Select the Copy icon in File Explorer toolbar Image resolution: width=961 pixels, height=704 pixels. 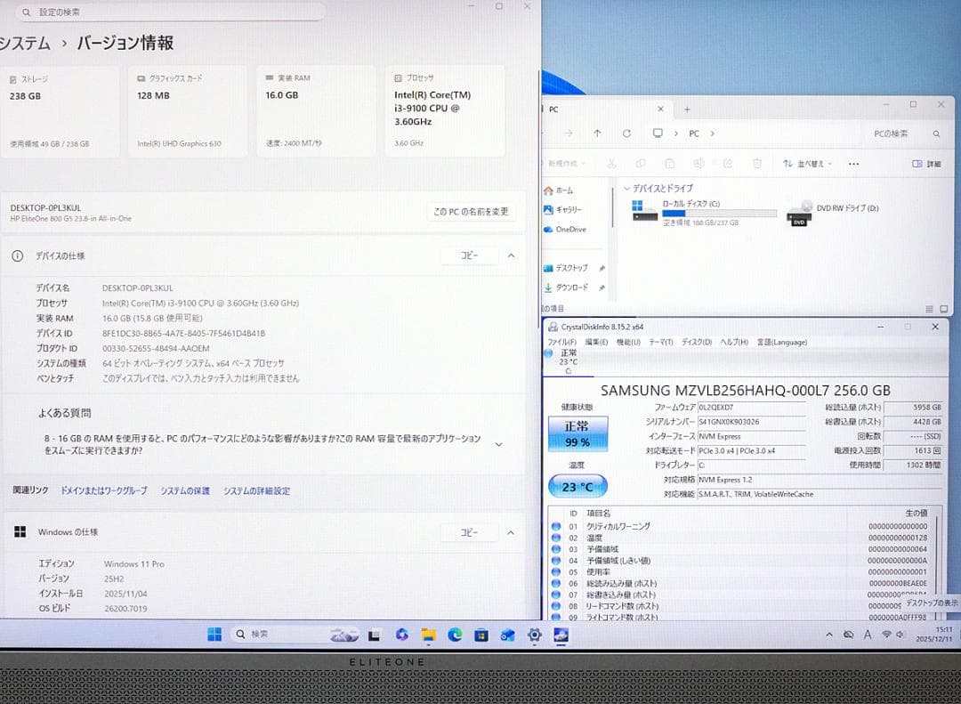click(640, 164)
